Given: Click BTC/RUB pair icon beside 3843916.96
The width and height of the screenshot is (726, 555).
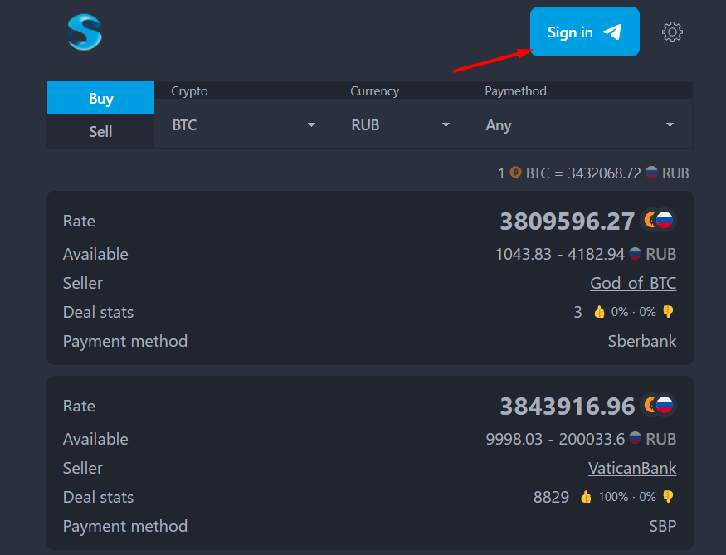Looking at the screenshot, I should [x=659, y=405].
